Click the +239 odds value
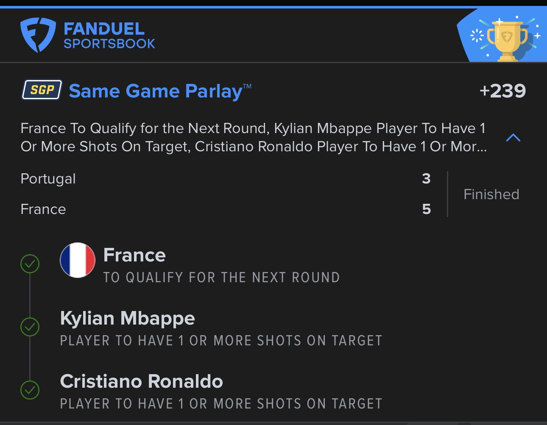Image resolution: width=547 pixels, height=425 pixels. (x=502, y=91)
